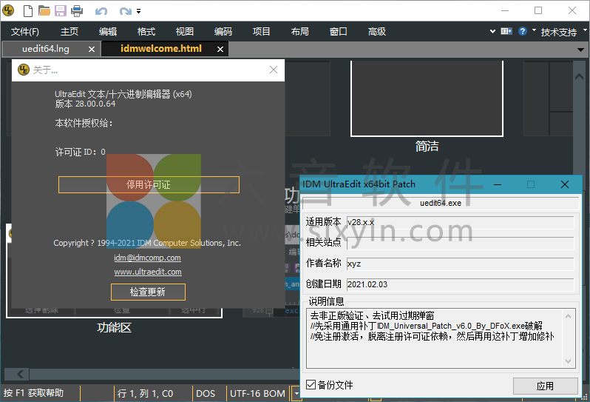Open the idm@idmcomp.com email link

coord(148,258)
